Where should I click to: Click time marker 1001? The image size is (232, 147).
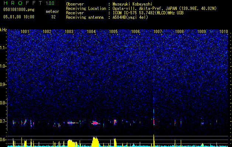coord(25,31)
